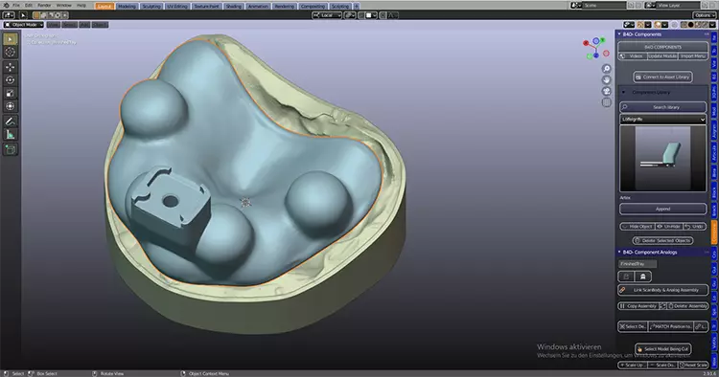
Task: Click the link icon button beside MATCH Position
Action: (700, 326)
